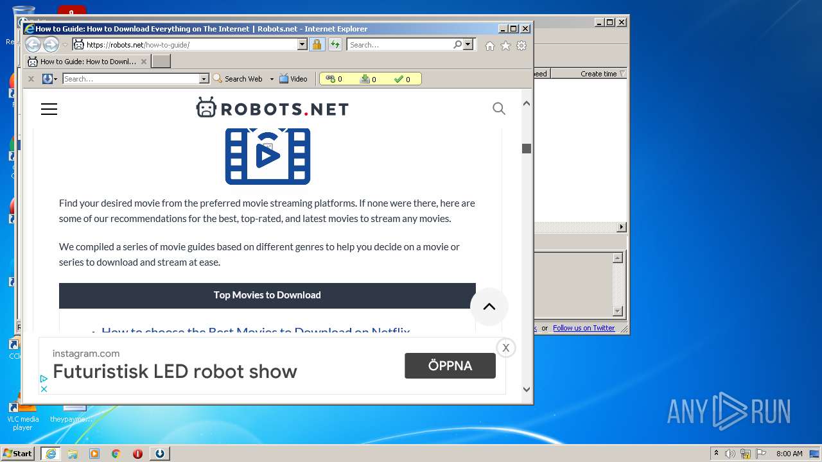
Task: Click the download toolbar Search field
Action: click(131, 79)
